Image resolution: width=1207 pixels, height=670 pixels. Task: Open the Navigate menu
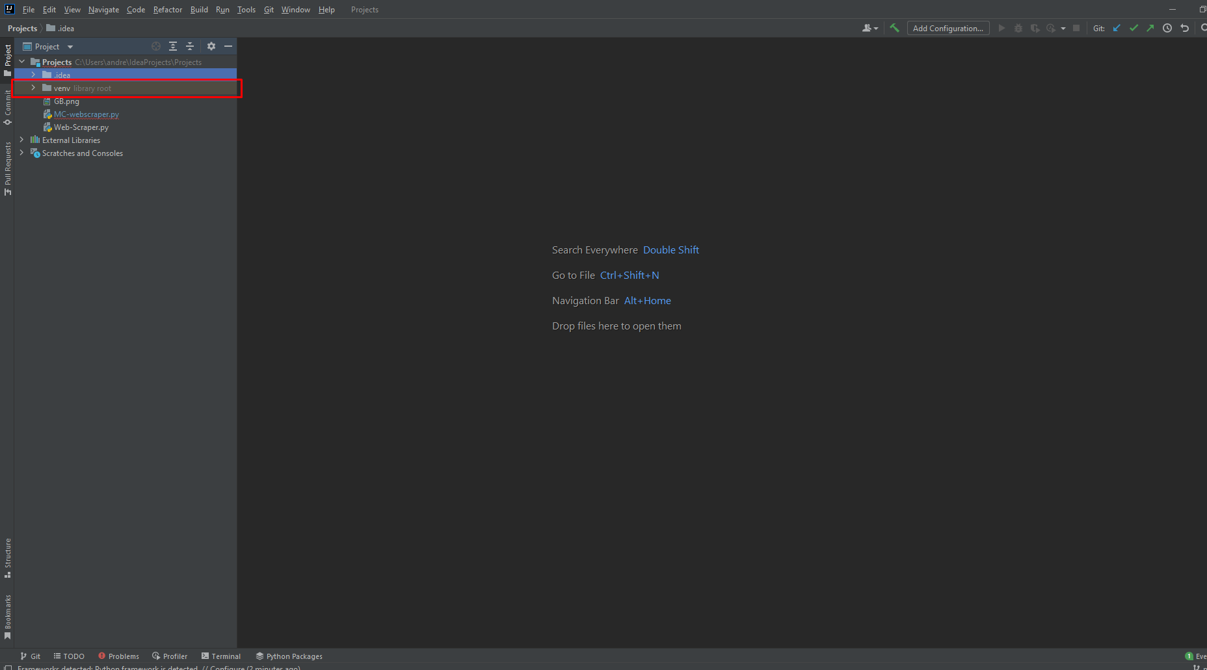pyautogui.click(x=103, y=10)
